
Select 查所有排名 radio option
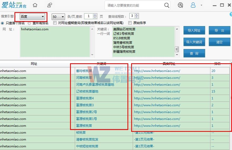[x=29, y=23]
